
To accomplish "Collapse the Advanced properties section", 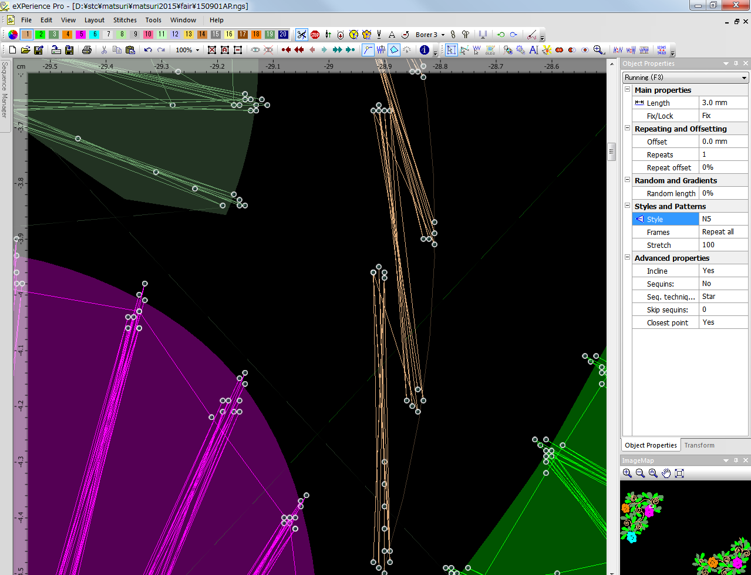I will tap(627, 258).
